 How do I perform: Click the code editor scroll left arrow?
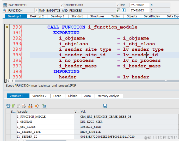tap(8, 80)
